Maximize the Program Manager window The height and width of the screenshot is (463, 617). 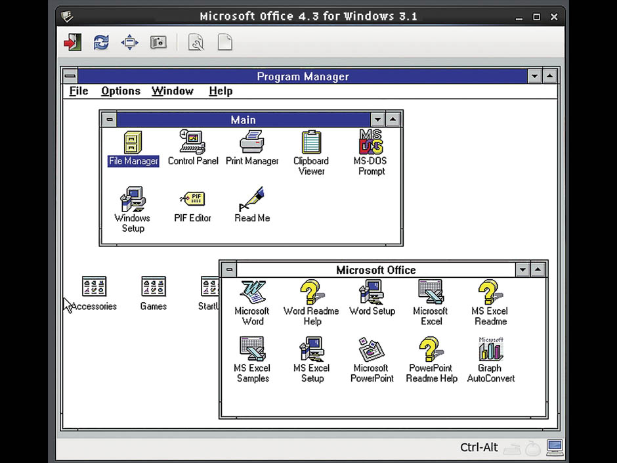pyautogui.click(x=549, y=76)
